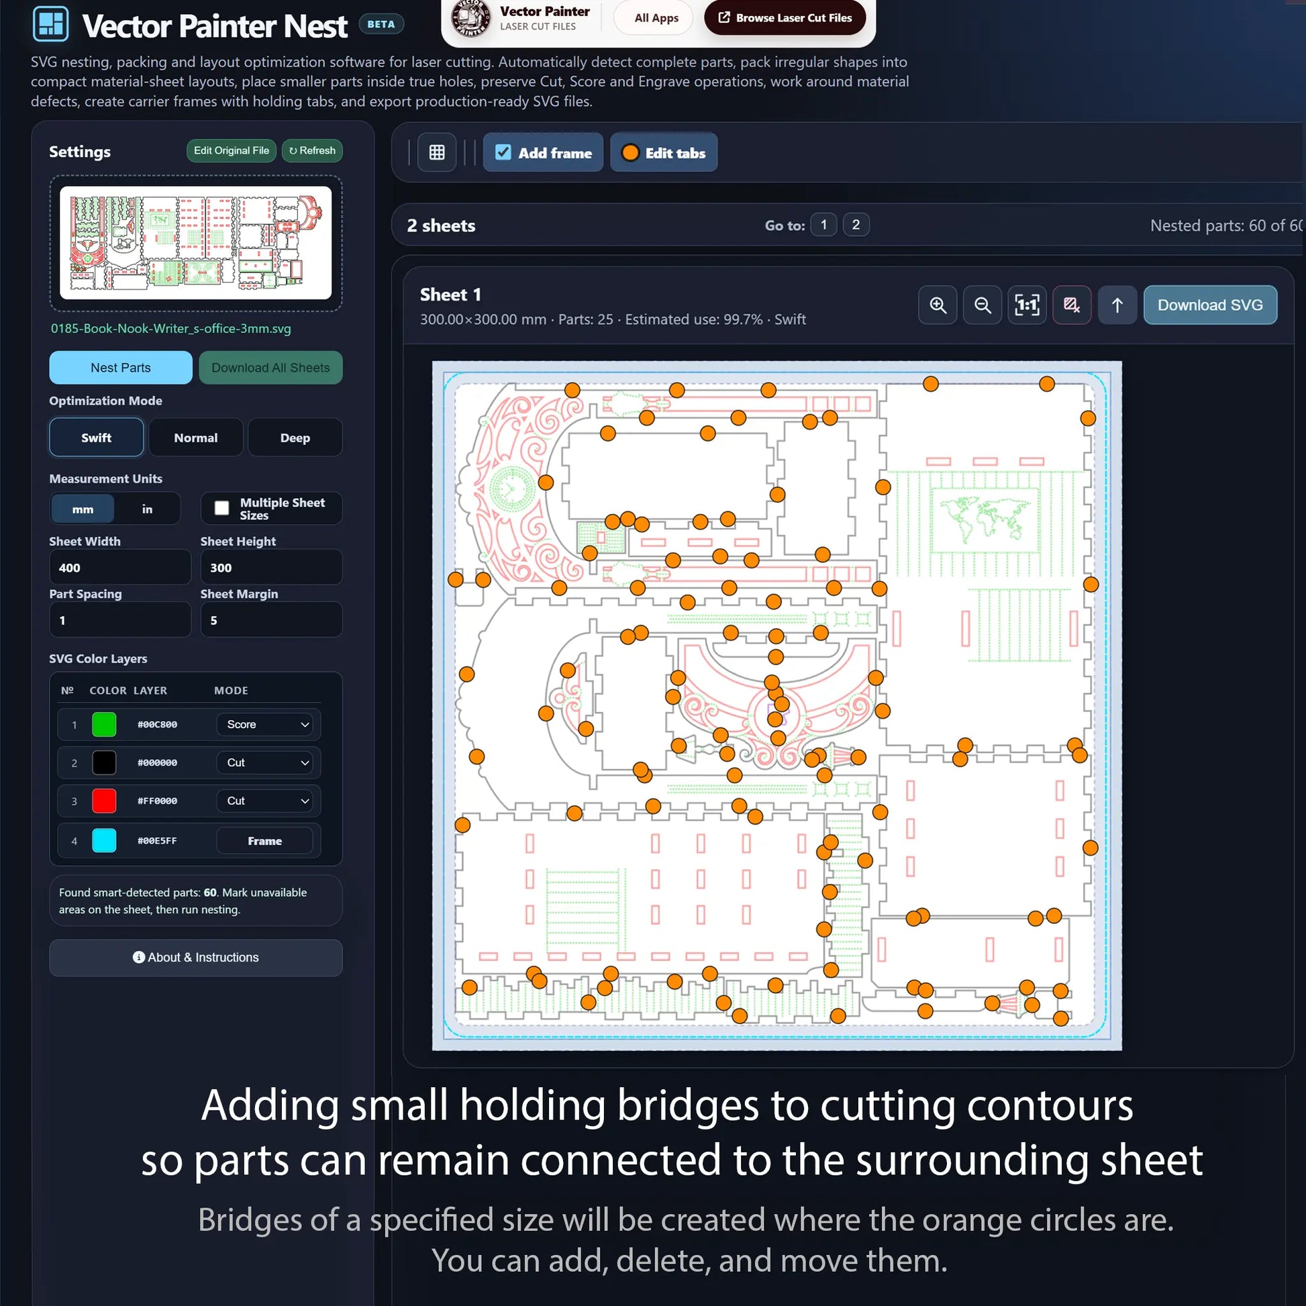1306x1306 pixels.
Task: Click the Nest Parts button
Action: (x=121, y=368)
